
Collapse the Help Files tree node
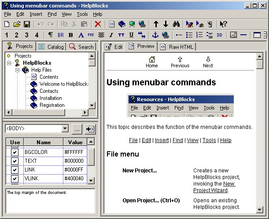point(17,70)
